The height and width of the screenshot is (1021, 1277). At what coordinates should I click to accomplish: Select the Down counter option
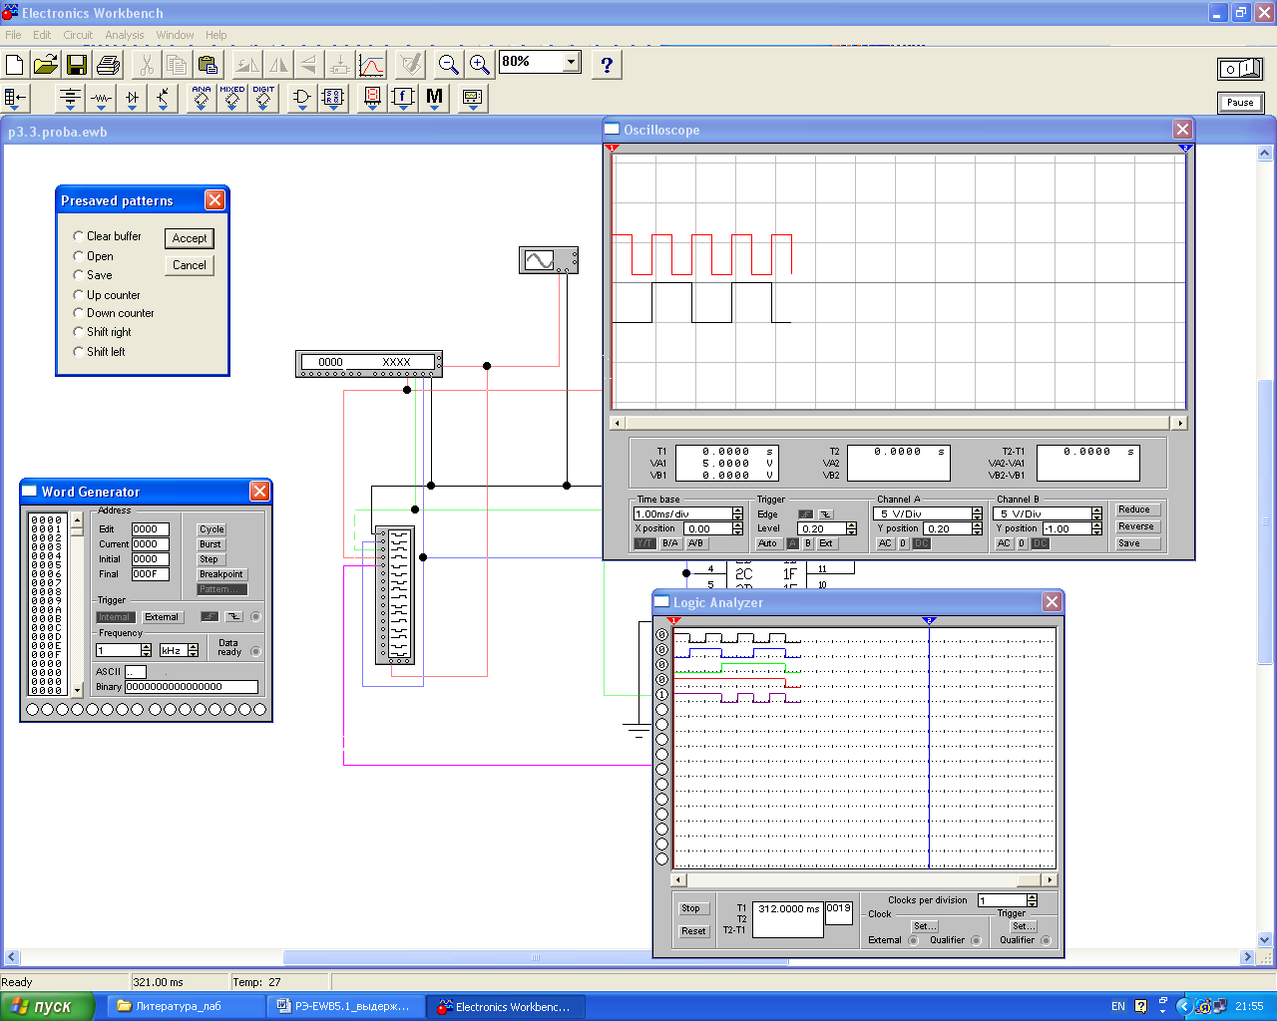[x=79, y=313]
